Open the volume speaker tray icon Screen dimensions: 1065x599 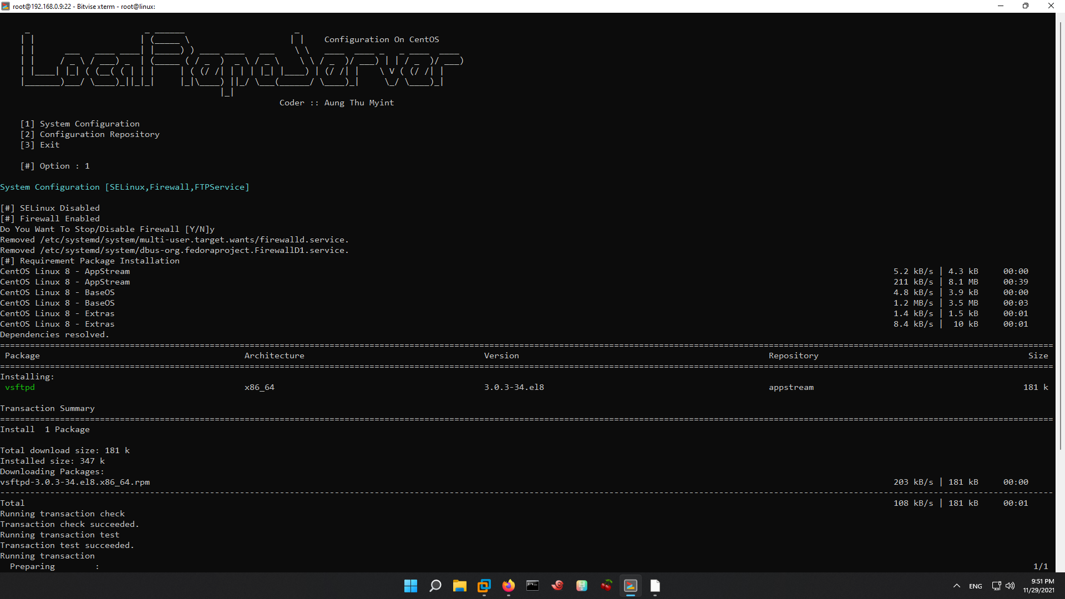[1010, 586]
